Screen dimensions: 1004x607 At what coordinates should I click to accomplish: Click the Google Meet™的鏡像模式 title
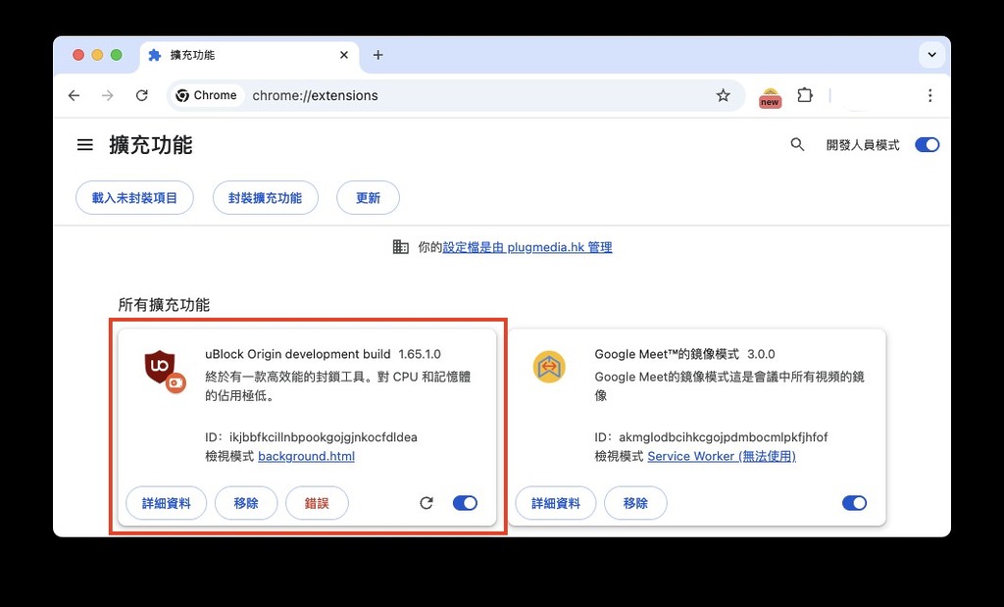667,354
